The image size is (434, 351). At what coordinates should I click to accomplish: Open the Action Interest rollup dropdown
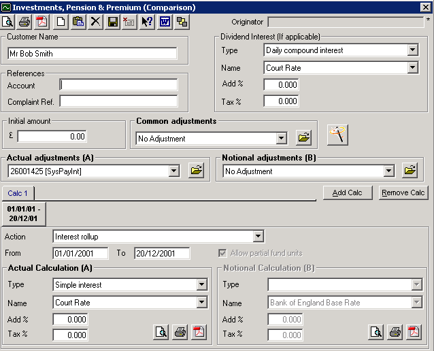[x=258, y=237]
